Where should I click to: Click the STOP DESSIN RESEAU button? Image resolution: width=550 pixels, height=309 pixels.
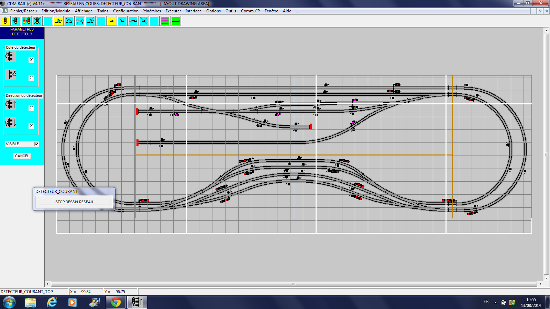pos(74,202)
